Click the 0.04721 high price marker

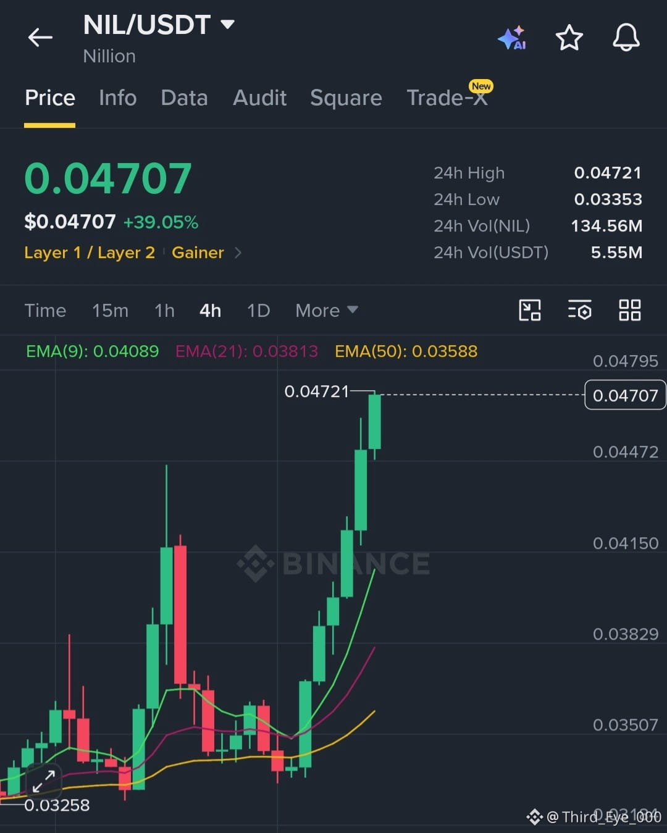[x=317, y=391]
